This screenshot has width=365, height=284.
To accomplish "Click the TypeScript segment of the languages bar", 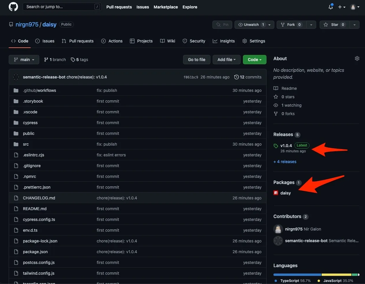I will click(296, 274).
